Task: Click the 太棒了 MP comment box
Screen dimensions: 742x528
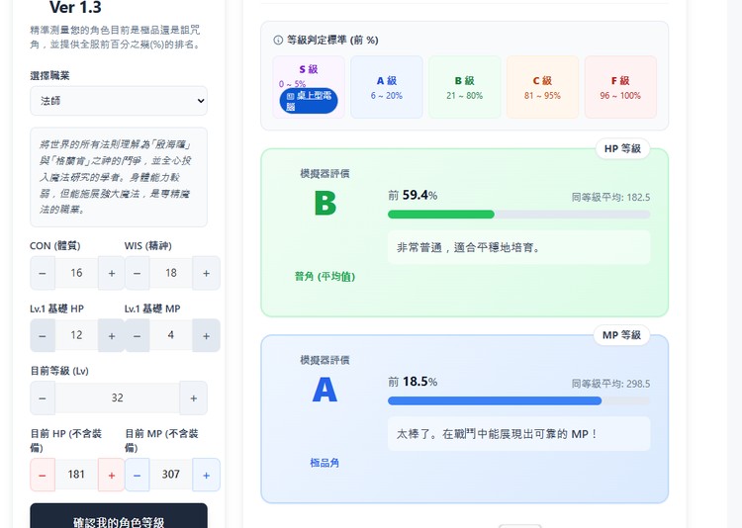Action: [518, 434]
